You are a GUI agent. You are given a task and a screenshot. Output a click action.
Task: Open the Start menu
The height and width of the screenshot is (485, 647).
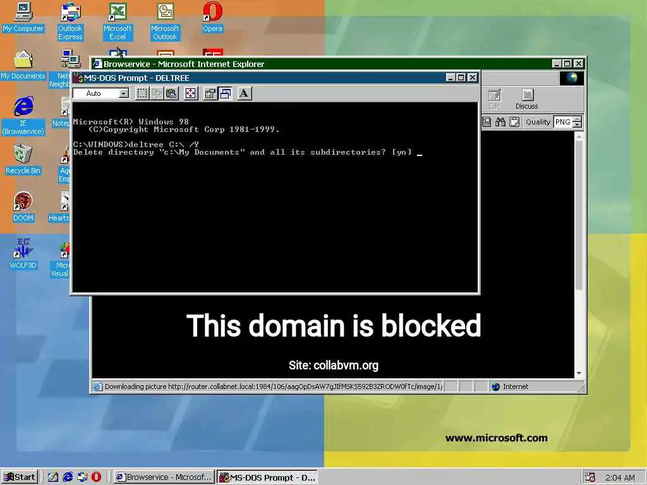point(20,477)
